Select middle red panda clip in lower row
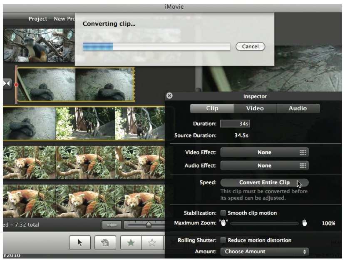Screen dimensions: 345x262 tap(85, 201)
